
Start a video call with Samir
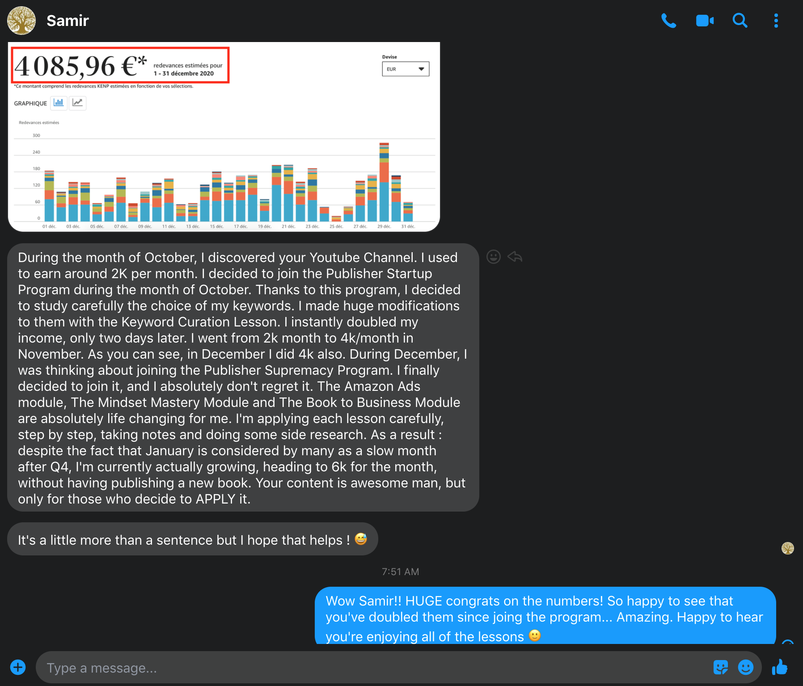[705, 21]
